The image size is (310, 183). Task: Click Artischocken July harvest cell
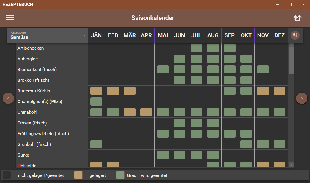pos(196,48)
